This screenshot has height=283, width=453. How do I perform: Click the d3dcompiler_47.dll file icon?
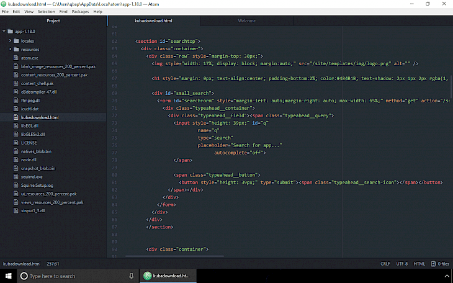click(16, 92)
